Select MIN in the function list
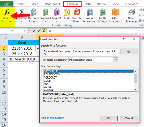Image resolution: width=144 pixels, height=127 pixels. click(x=88, y=84)
